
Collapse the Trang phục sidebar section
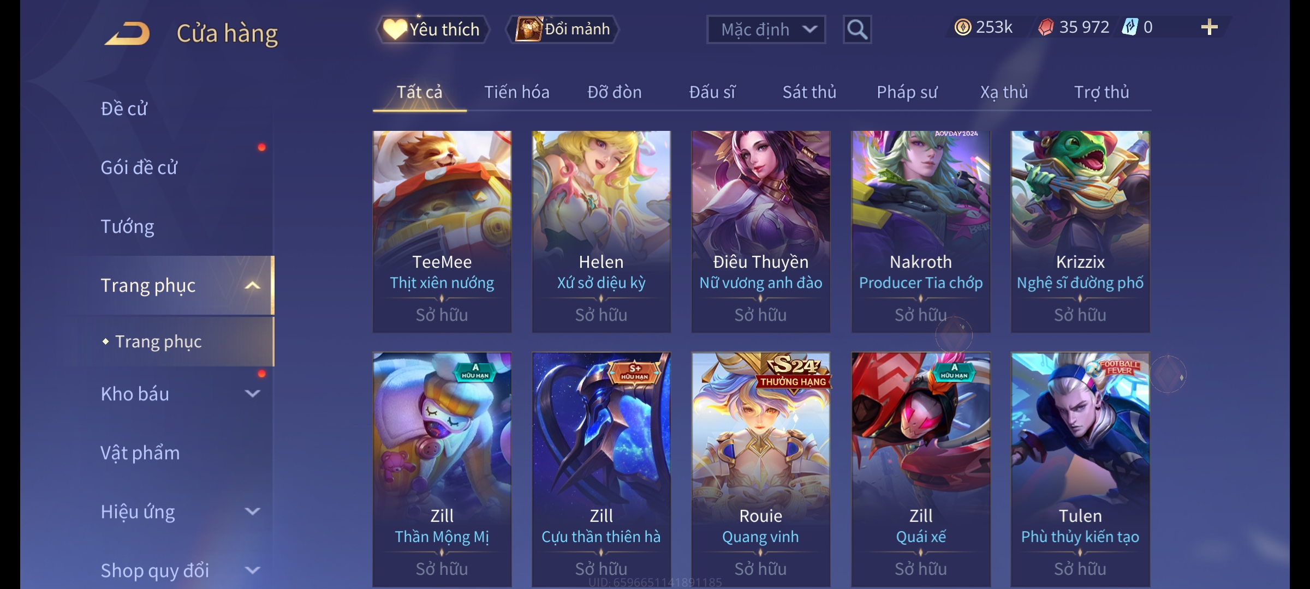[x=252, y=285]
